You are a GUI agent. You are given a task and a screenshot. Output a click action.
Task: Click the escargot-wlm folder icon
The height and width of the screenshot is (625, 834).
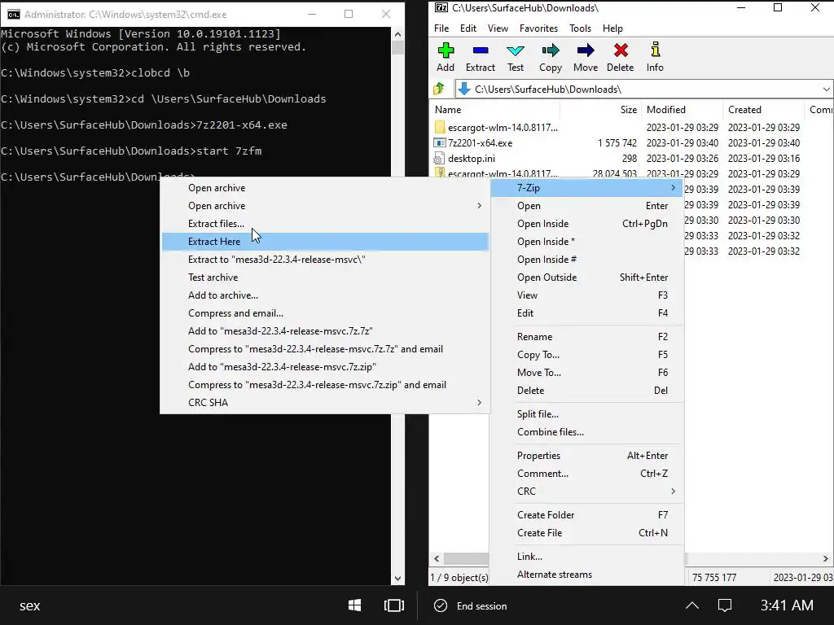point(440,127)
